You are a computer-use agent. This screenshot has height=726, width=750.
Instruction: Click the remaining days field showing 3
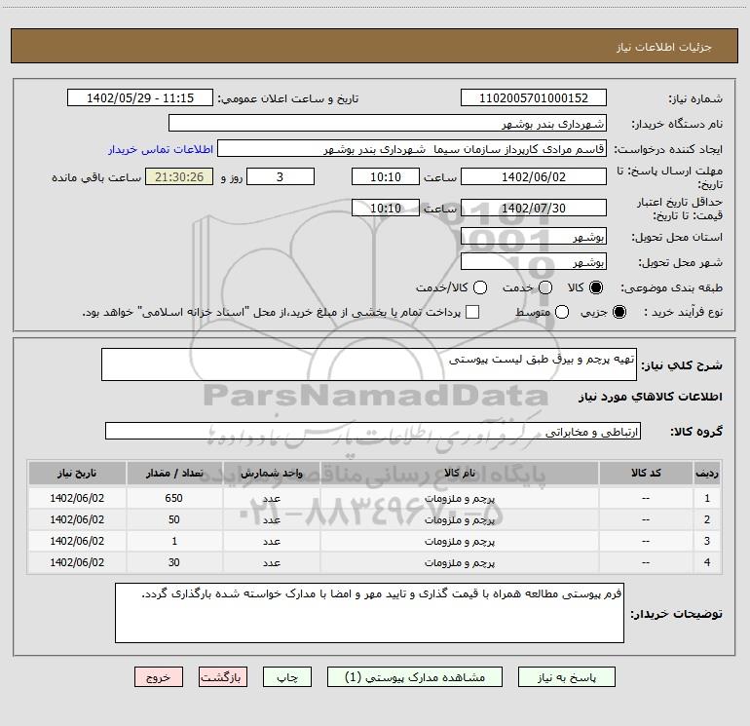pos(281,177)
